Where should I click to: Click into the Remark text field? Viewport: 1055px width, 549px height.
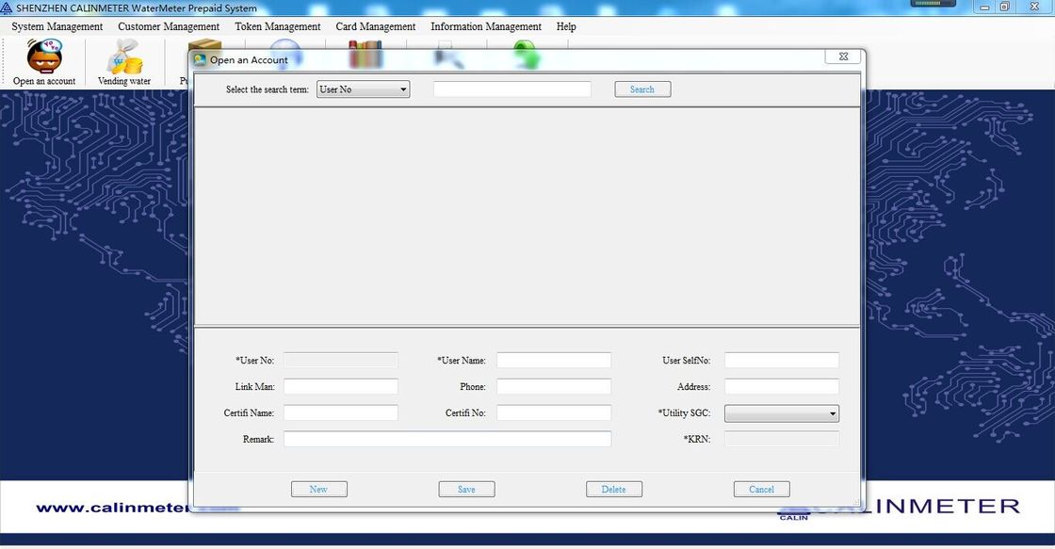click(446, 439)
